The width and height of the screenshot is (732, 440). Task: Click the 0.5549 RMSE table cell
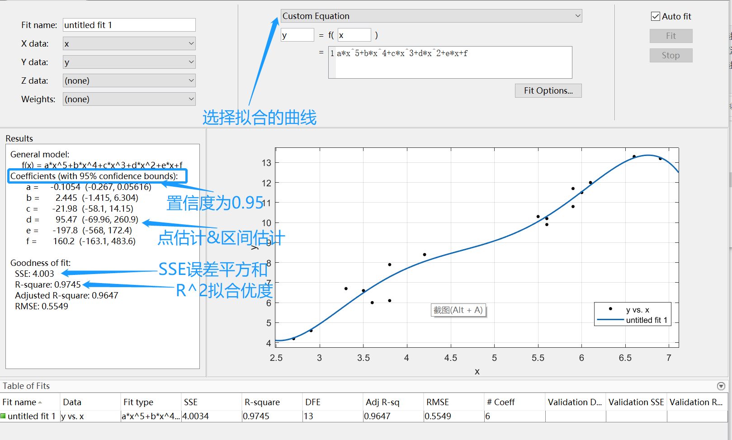coord(454,416)
